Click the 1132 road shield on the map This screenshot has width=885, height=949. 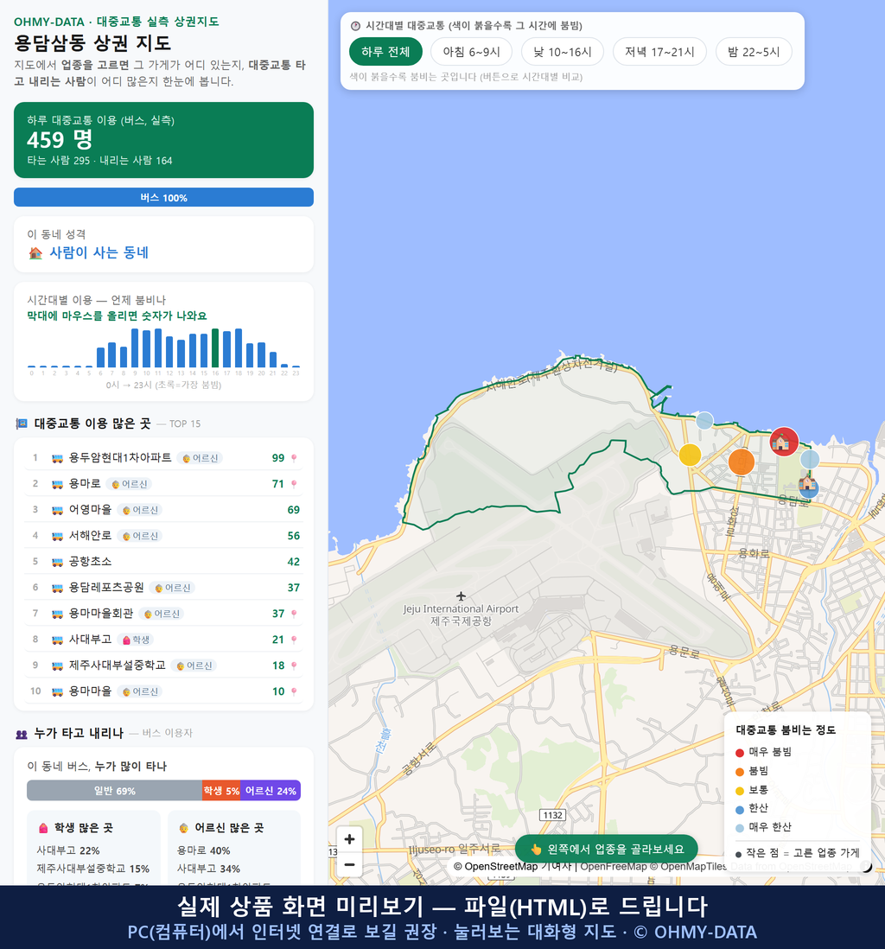pyautogui.click(x=552, y=815)
